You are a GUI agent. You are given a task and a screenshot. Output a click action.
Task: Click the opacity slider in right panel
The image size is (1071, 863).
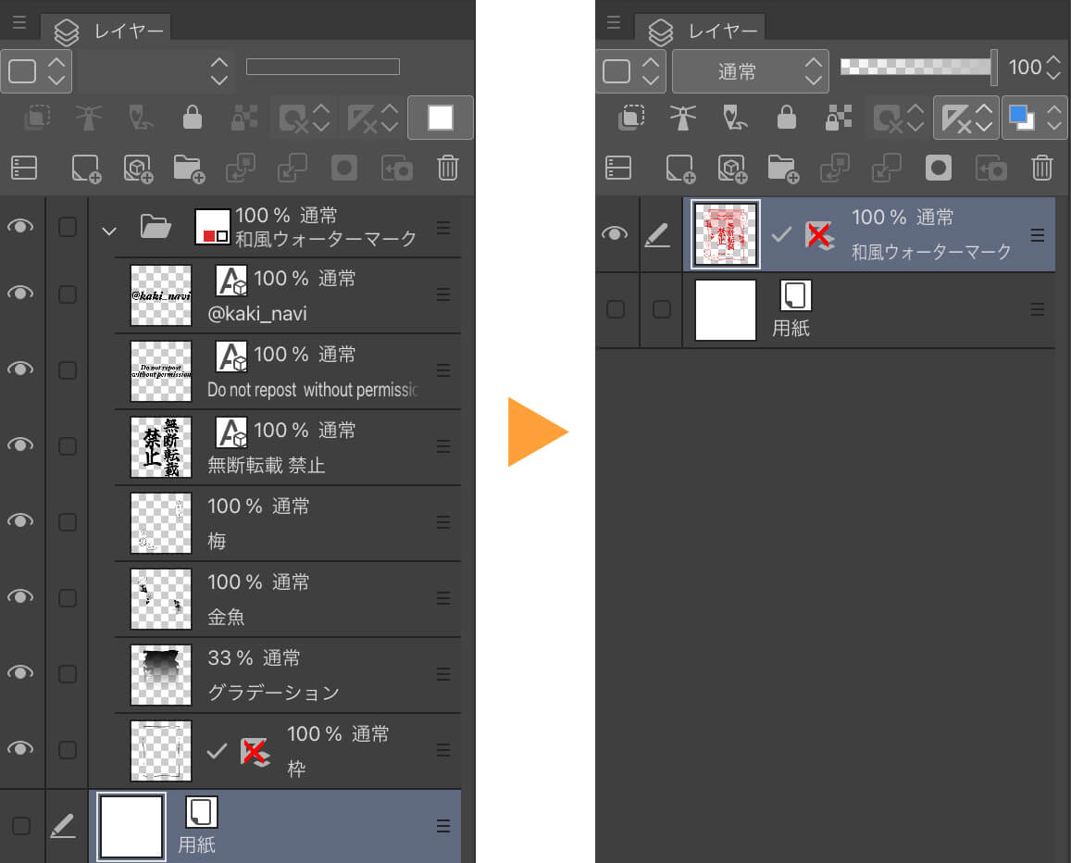point(916,67)
